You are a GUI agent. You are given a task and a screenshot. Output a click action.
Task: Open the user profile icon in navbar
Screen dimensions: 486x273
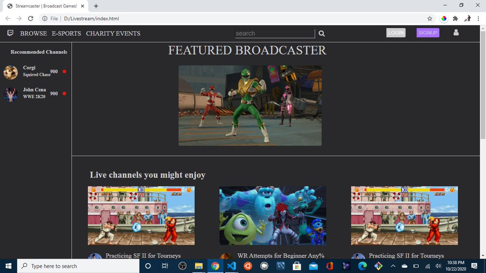456,32
